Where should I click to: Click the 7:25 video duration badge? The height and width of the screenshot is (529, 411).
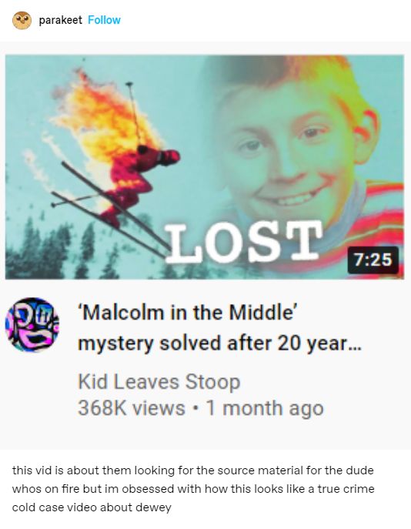(373, 259)
